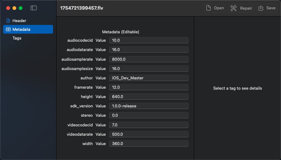Minimize the window with yellow button
This screenshot has height=160, width=281.
[14, 8]
